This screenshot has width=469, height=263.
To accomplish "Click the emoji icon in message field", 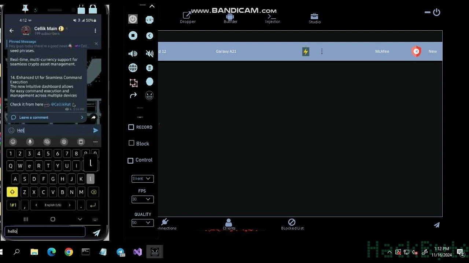I will point(11,130).
